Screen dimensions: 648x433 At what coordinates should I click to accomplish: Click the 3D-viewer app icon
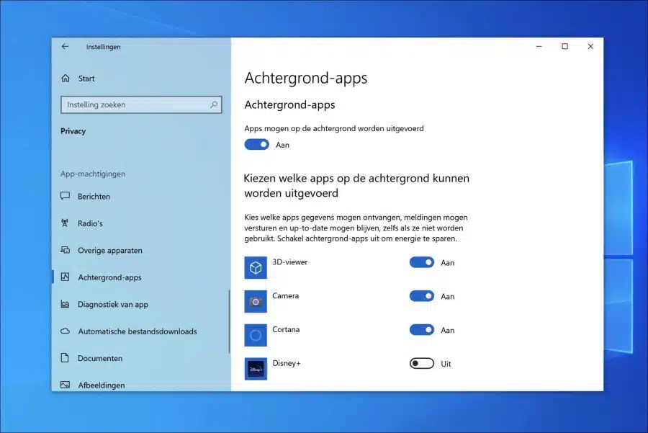[x=256, y=267]
